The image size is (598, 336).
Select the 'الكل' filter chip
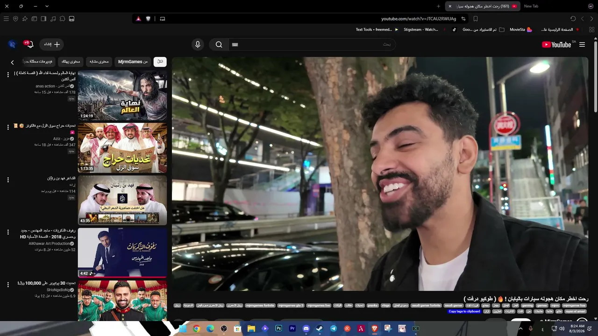pos(160,62)
